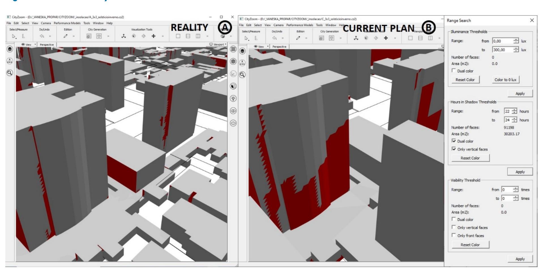Set single viewport layout in A_3x3 window
This screenshot has height=271, width=542.
178,36
